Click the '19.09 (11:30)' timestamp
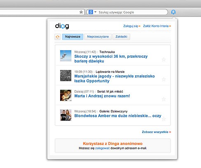Image resolution: width=201 pixels, height=168 pixels. pos(83,72)
